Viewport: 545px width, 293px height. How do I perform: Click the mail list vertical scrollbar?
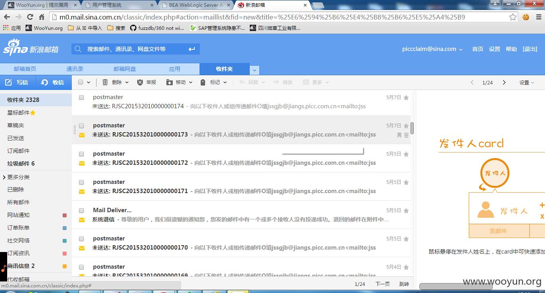click(x=412, y=128)
